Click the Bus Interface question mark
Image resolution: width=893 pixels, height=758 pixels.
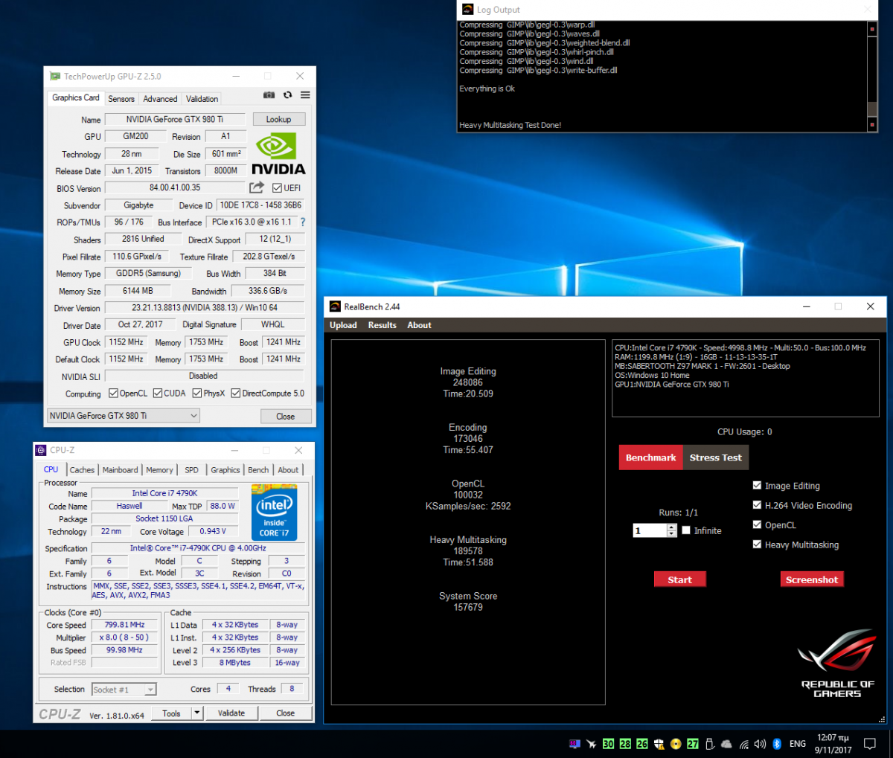303,222
